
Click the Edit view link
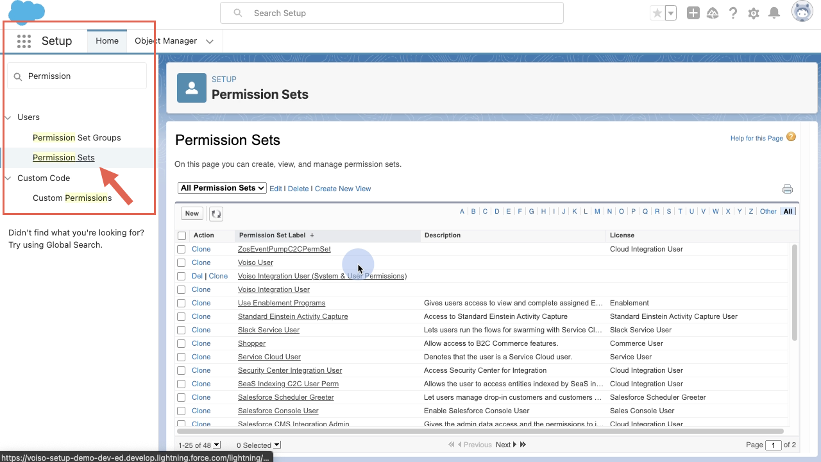276,189
